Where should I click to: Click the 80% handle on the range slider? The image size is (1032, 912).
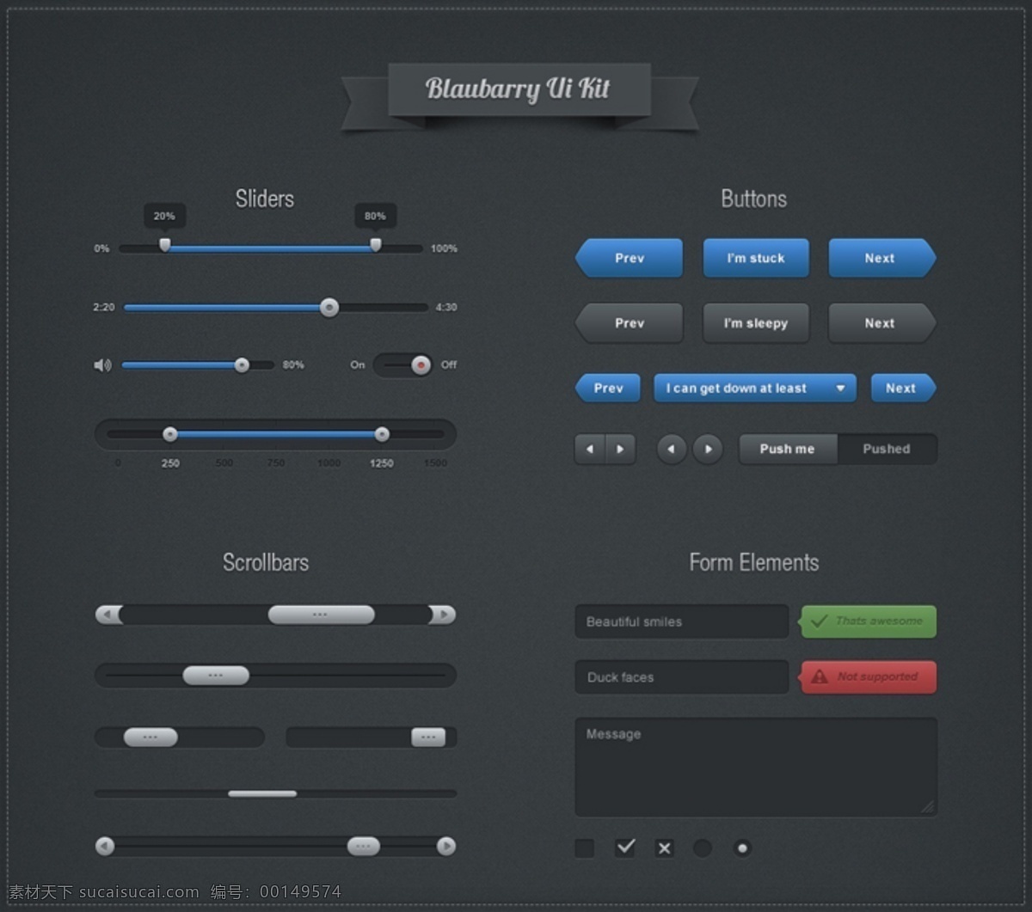point(376,244)
